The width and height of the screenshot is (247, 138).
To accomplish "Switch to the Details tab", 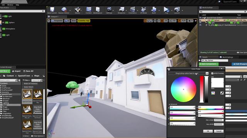I will [205, 57].
